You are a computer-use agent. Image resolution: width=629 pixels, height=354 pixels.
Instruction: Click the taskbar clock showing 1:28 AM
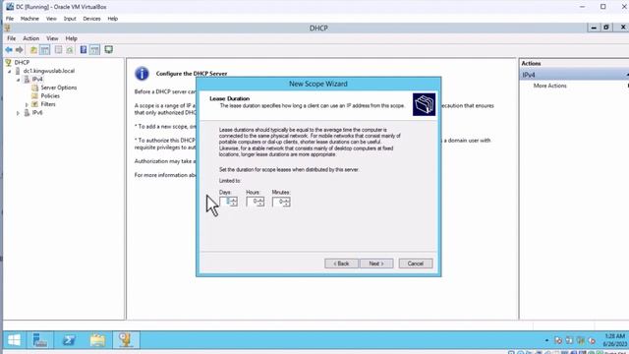(614, 340)
